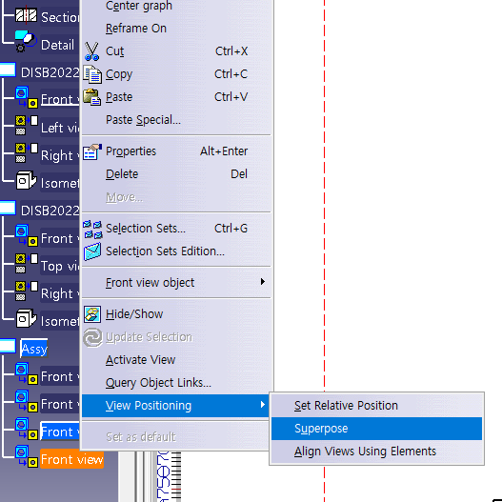
Task: Click the sheet icon beside Assy
Action: 8,346
